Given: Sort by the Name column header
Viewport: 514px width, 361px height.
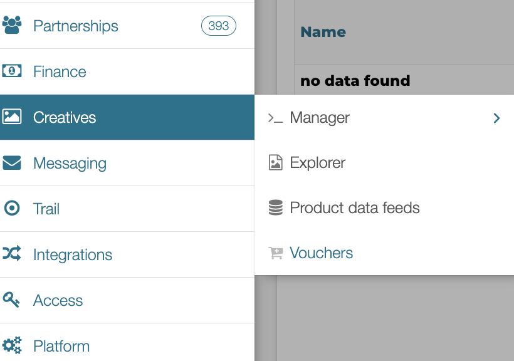Looking at the screenshot, I should click(x=323, y=32).
